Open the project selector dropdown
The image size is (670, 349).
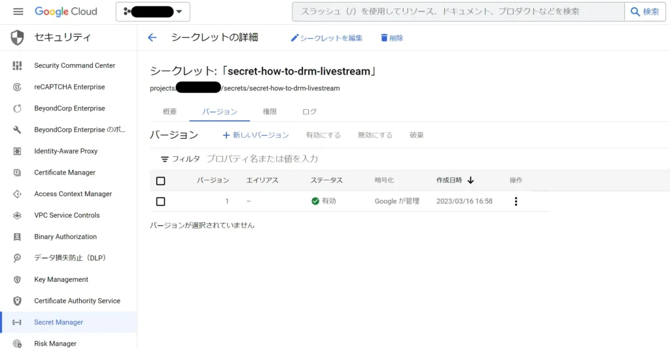[152, 12]
